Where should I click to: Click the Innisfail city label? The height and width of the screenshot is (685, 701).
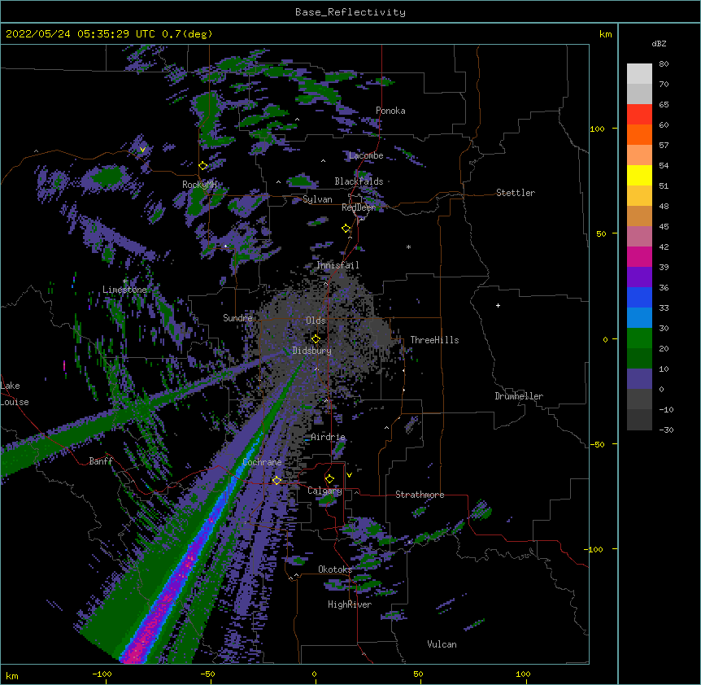click(x=337, y=265)
